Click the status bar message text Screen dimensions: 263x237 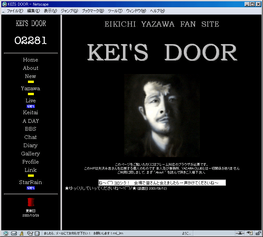[x=84, y=233]
